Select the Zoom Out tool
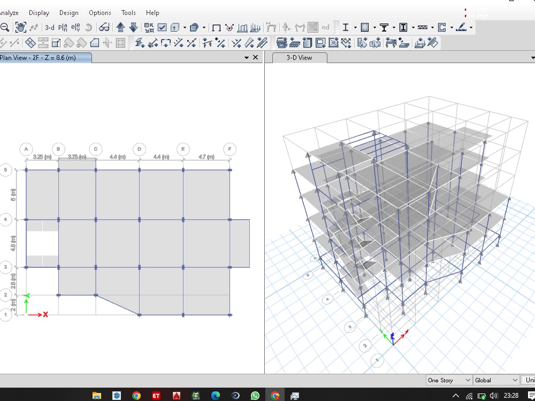535x401 pixels. (x=4, y=27)
